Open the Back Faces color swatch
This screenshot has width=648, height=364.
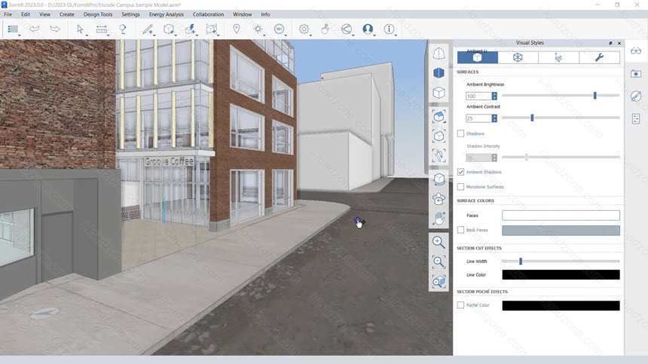click(x=561, y=230)
